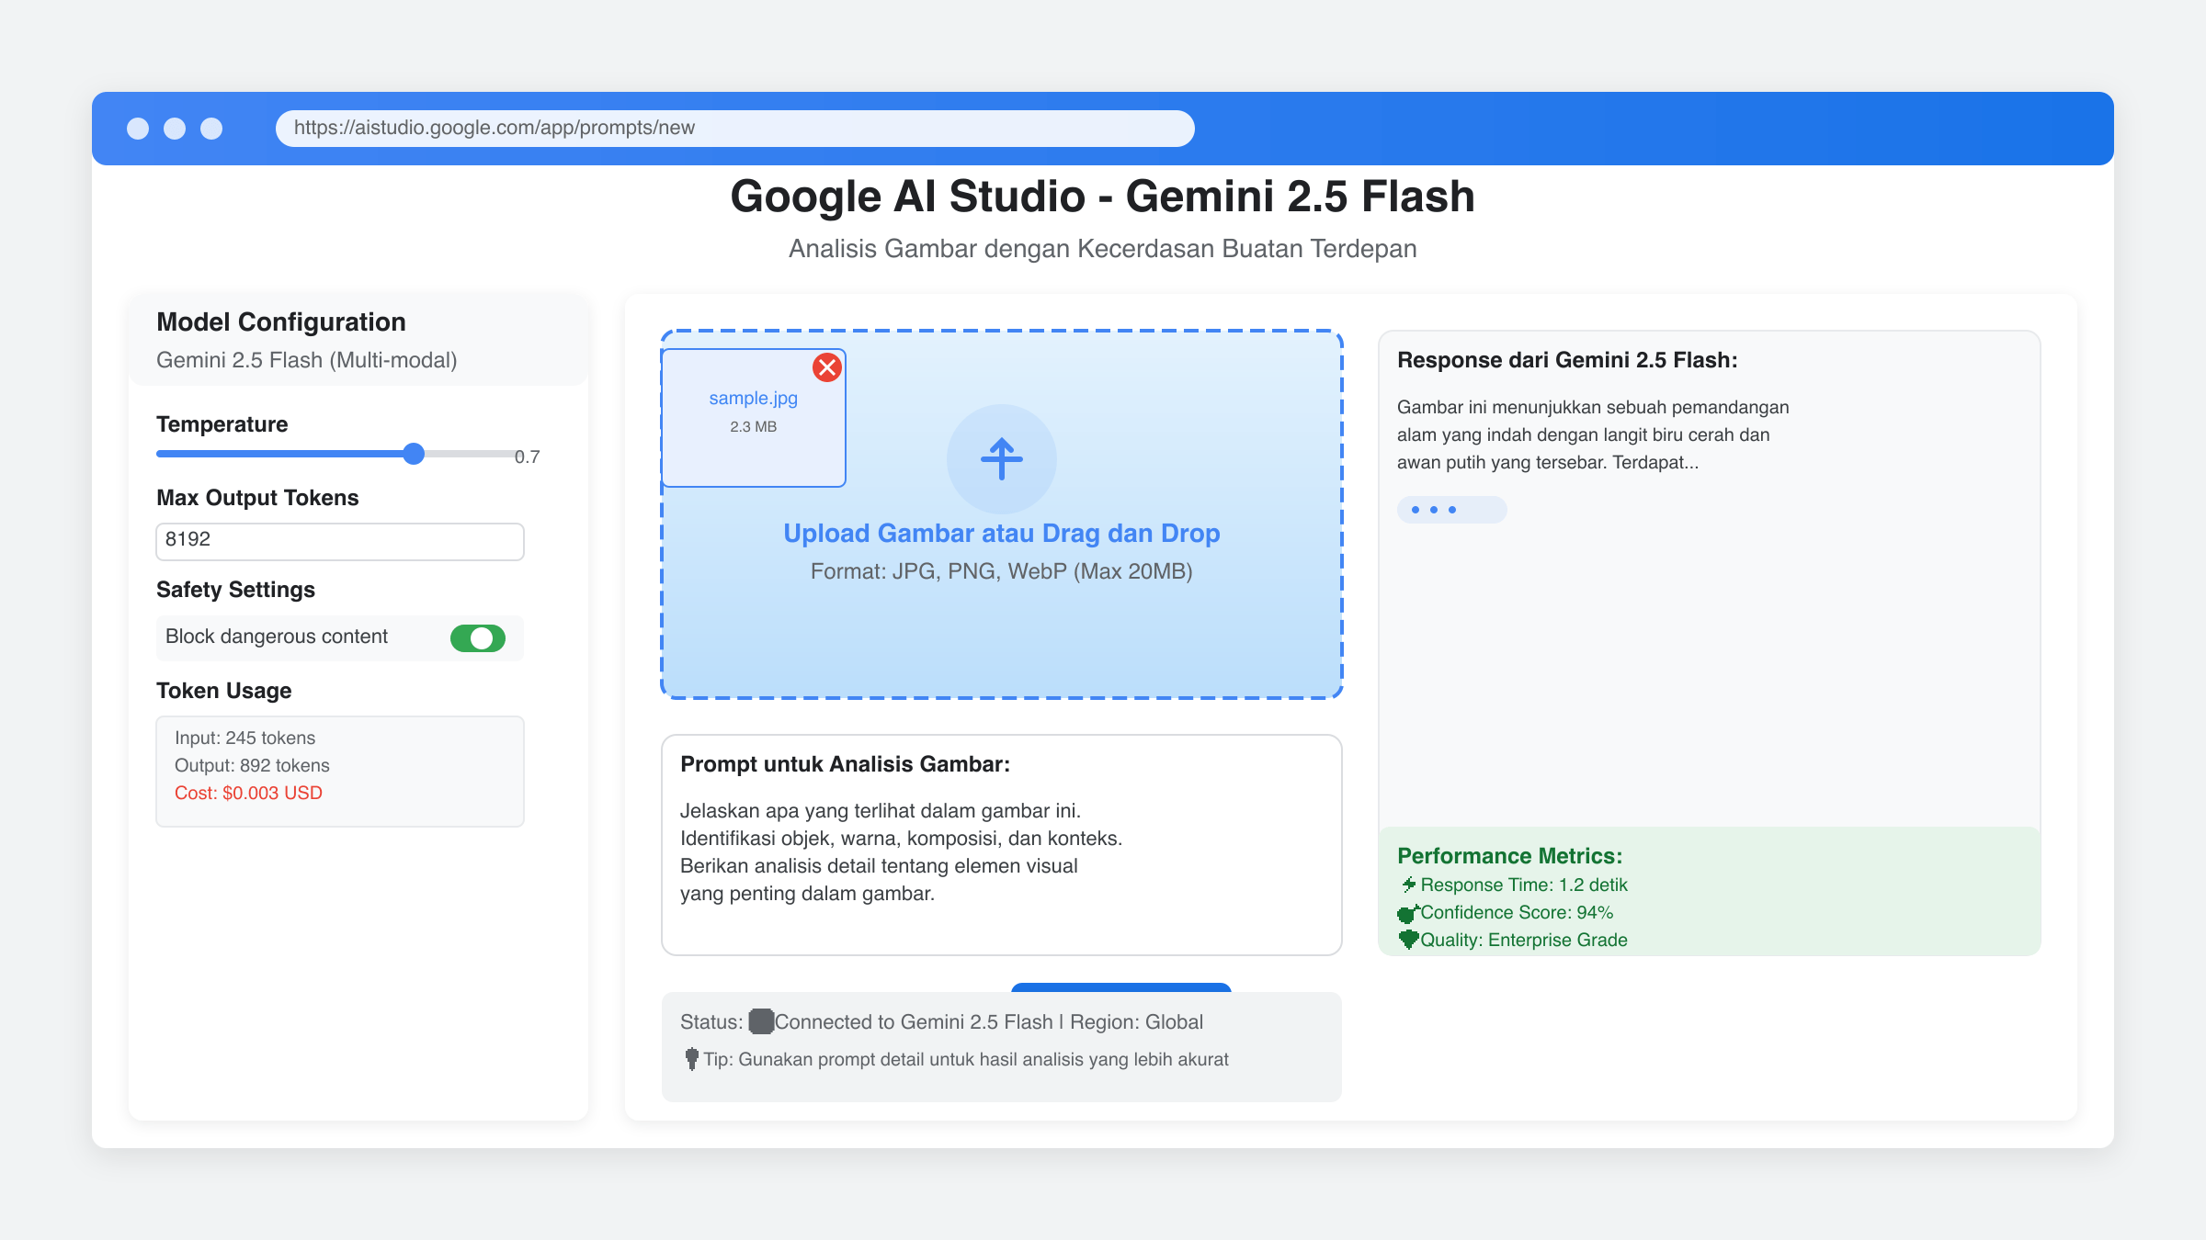Click the first window control dot

click(x=138, y=129)
